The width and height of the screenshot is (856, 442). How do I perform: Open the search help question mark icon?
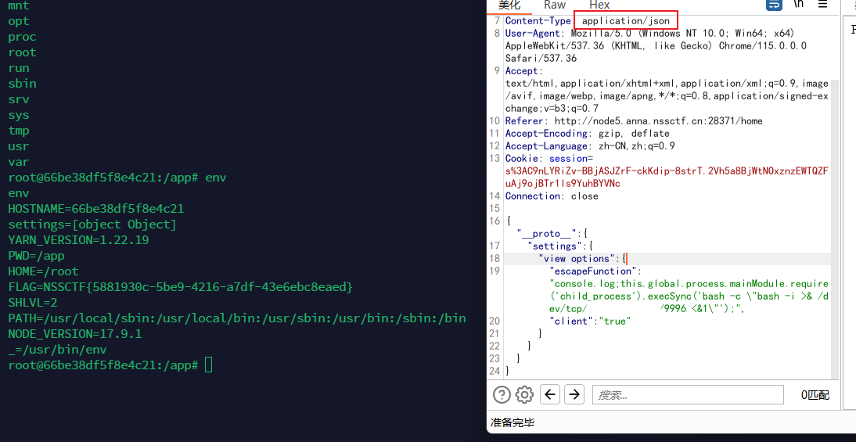pyautogui.click(x=502, y=394)
